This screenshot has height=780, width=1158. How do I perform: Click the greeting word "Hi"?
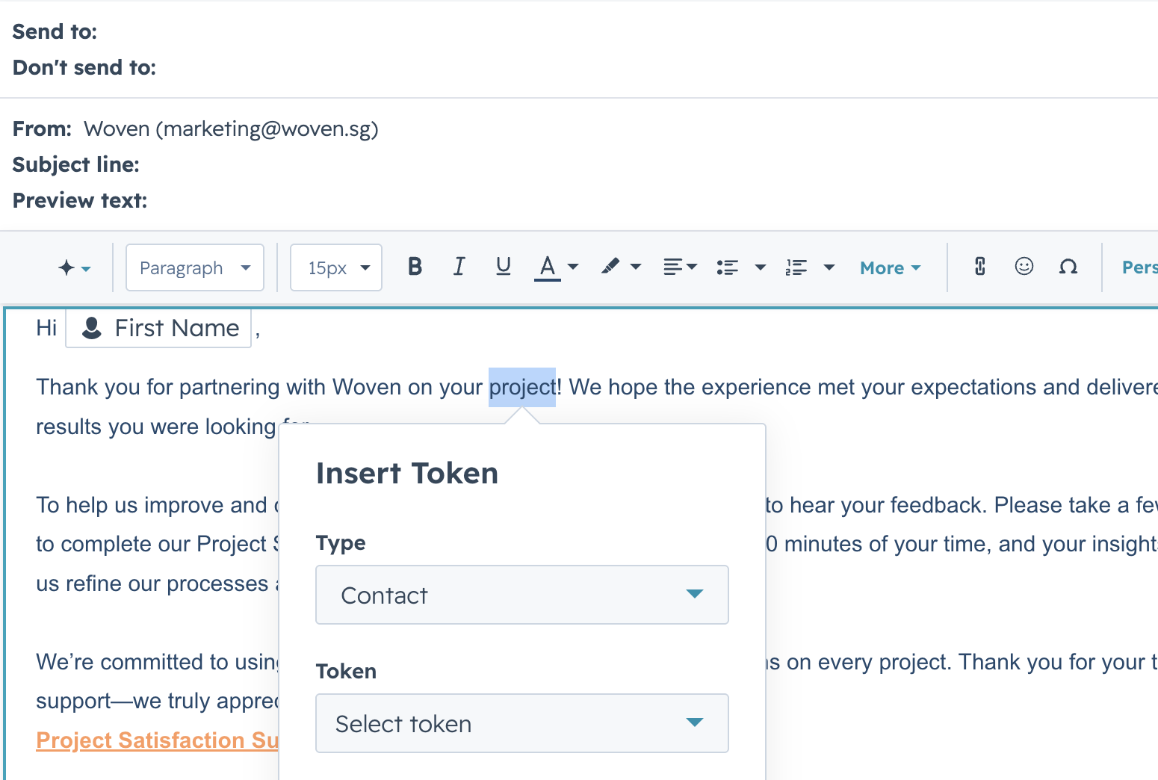46,328
